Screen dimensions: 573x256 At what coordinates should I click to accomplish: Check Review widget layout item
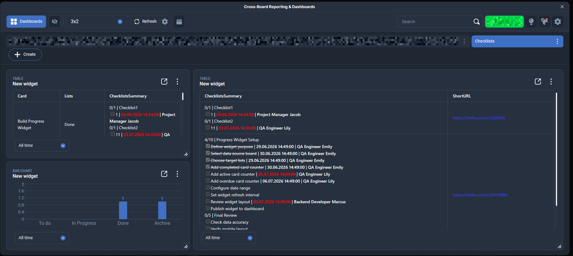coord(208,201)
